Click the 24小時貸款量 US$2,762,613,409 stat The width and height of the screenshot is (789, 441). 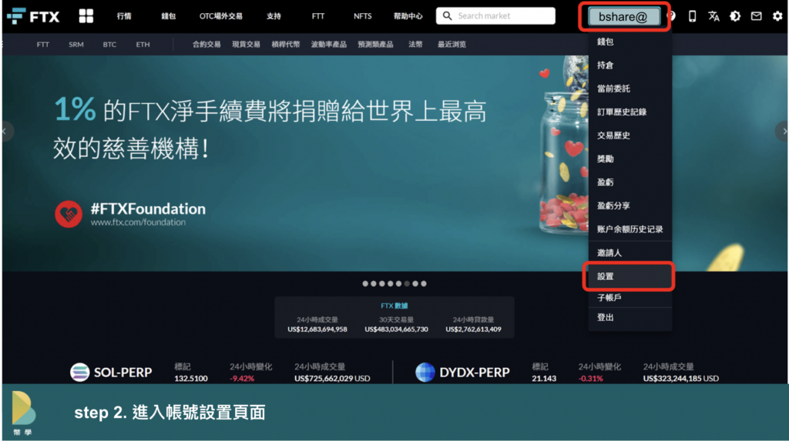(x=474, y=324)
